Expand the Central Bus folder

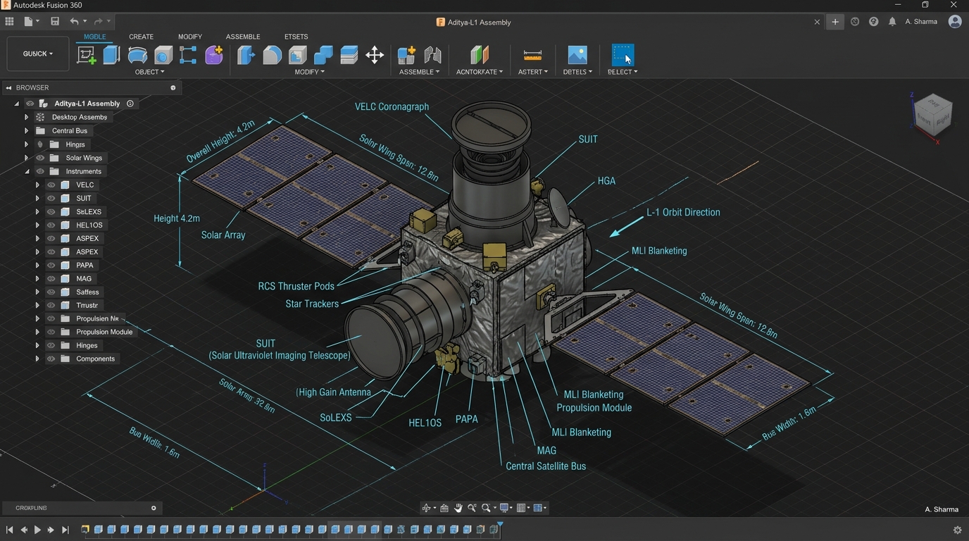(x=27, y=130)
